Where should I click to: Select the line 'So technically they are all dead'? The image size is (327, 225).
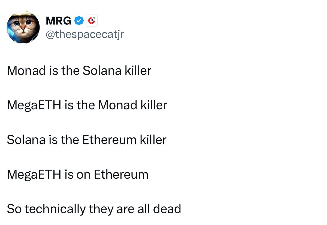tap(94, 209)
